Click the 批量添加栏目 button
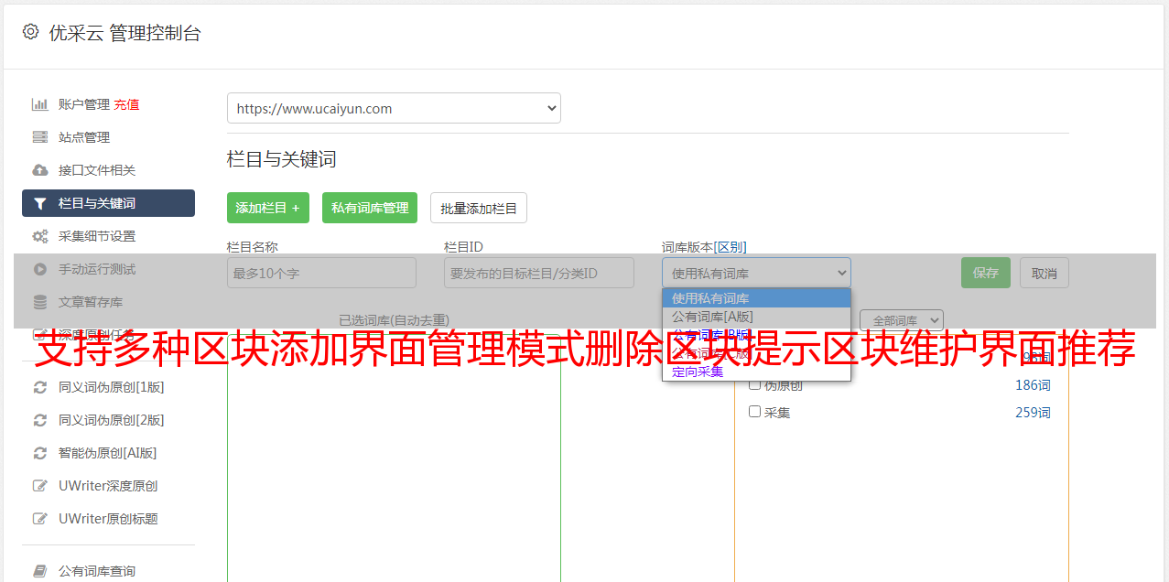 [x=479, y=208]
